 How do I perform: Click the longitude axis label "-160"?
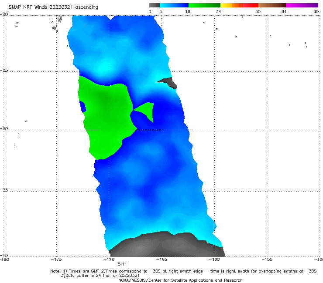coord(214,259)
